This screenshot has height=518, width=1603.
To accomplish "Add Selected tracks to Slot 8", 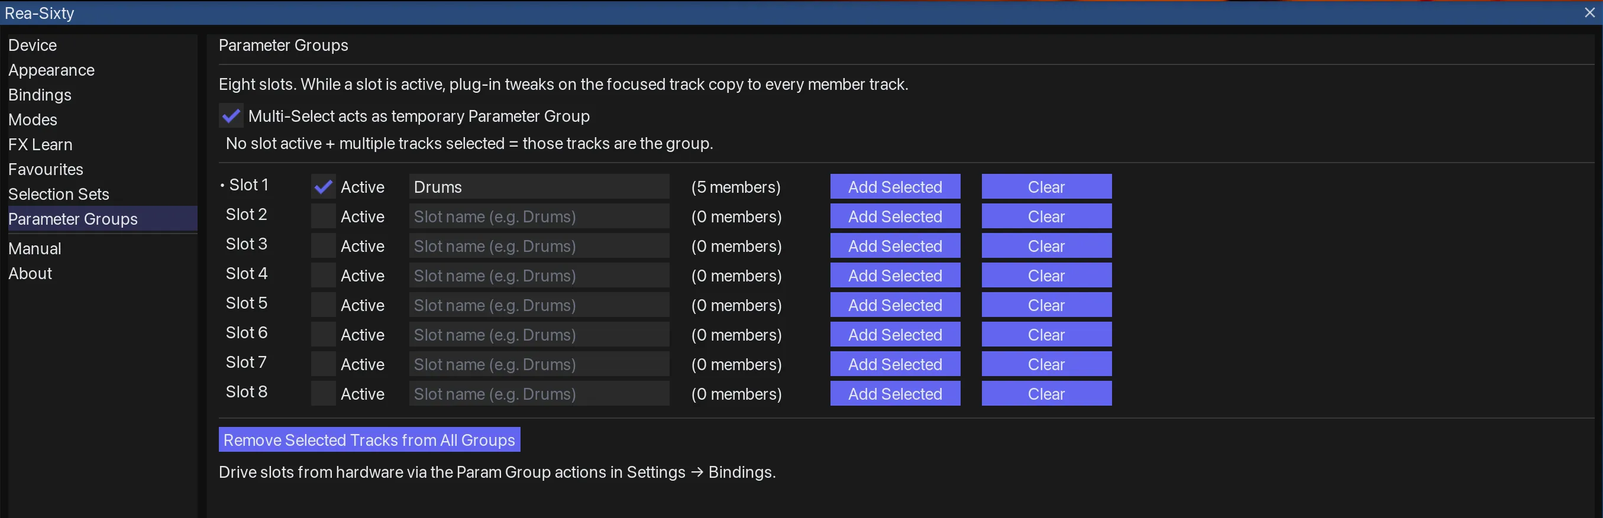I will (x=895, y=394).
